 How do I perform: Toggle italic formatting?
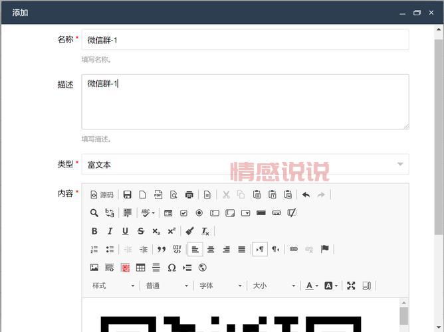[110, 231]
